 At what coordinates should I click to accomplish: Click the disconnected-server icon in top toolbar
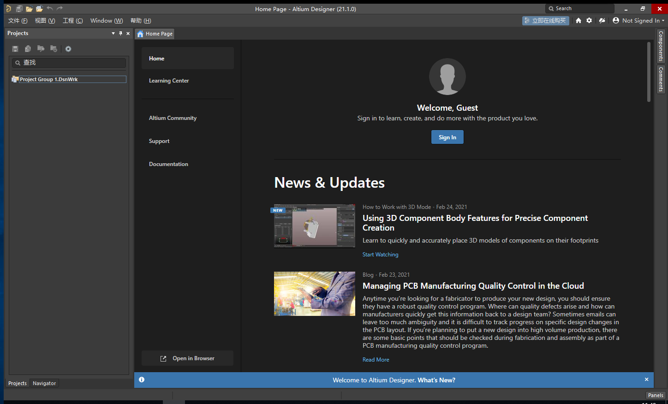(x=602, y=20)
